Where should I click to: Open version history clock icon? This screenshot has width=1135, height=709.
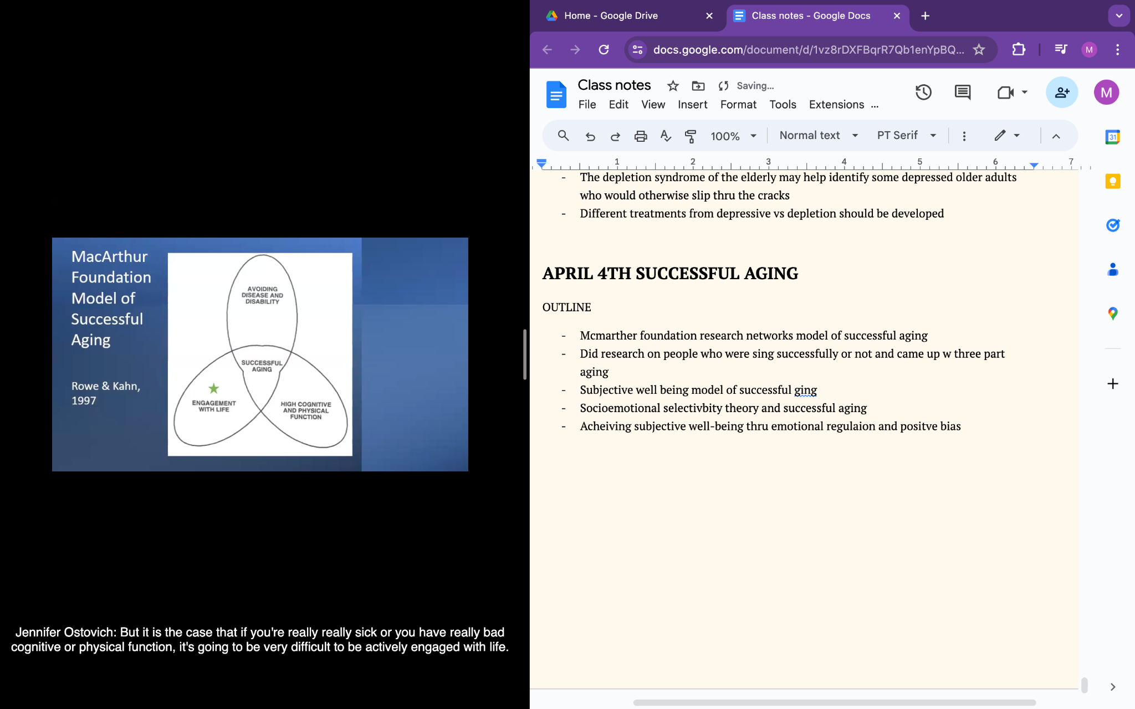(923, 93)
